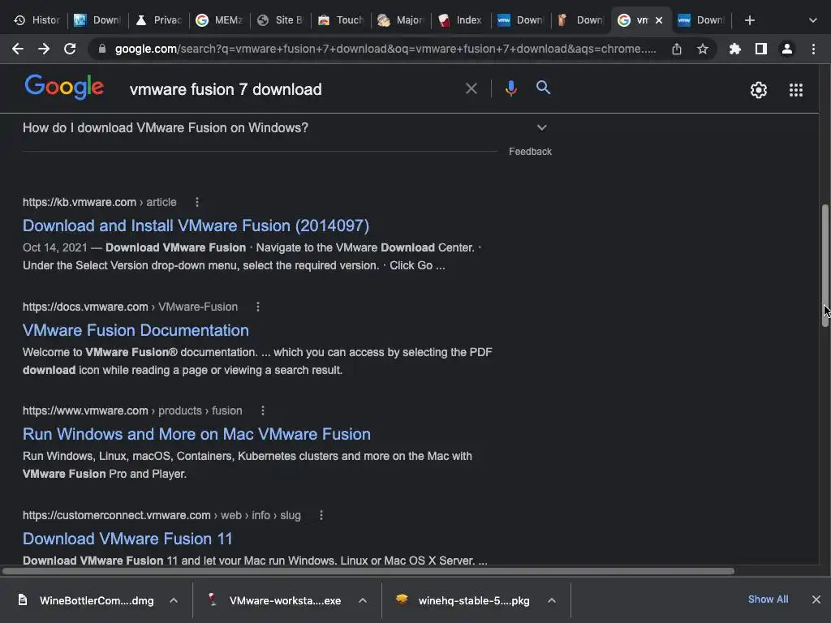Open options for customerconnect.vmware.com result
The height and width of the screenshot is (623, 831).
click(x=321, y=515)
